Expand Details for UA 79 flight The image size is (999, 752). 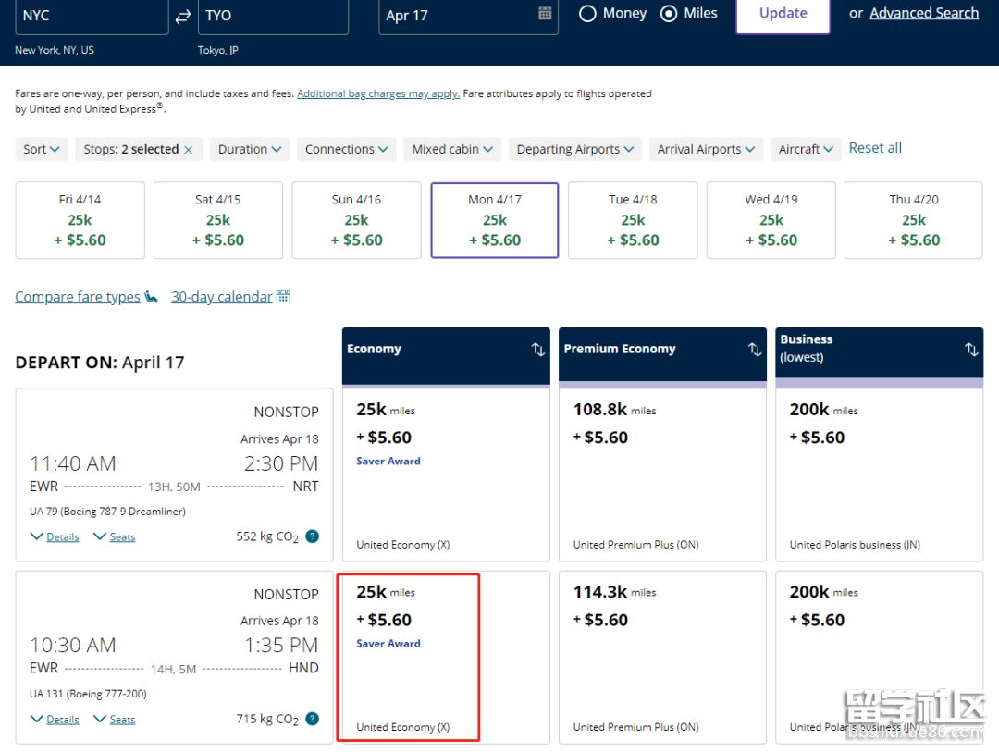55,537
